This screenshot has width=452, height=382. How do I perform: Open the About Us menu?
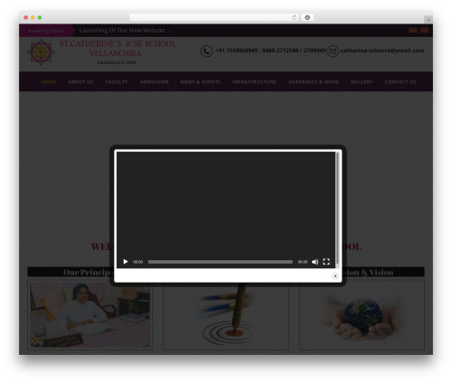click(x=80, y=82)
